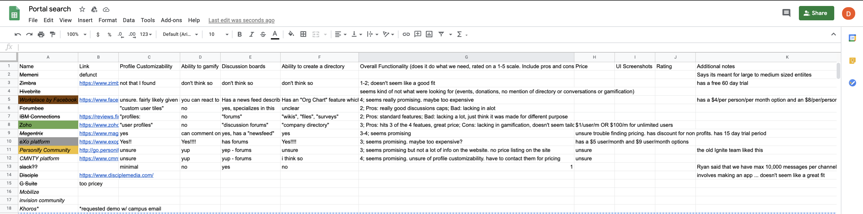Star the Portal search document
The height and width of the screenshot is (214, 863).
point(82,9)
